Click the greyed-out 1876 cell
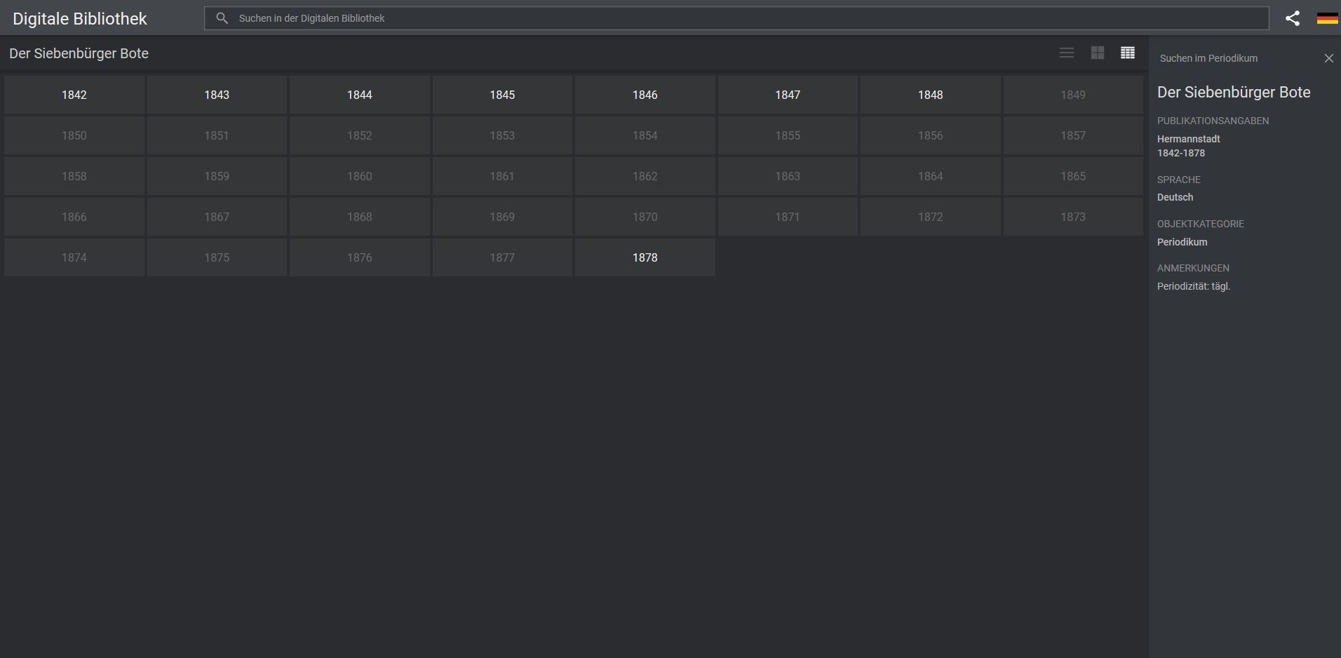 pos(360,257)
